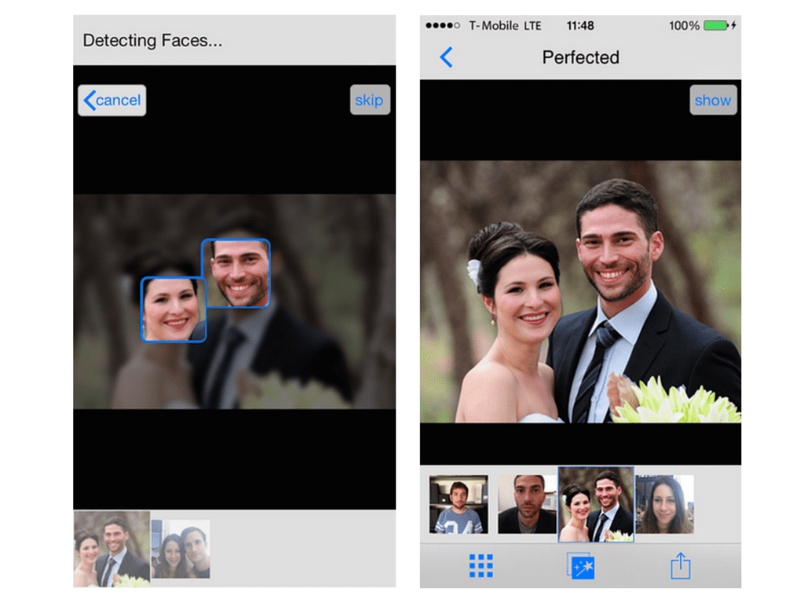The image size is (804, 603).
Task: Tap the share icon
Action: tap(680, 565)
